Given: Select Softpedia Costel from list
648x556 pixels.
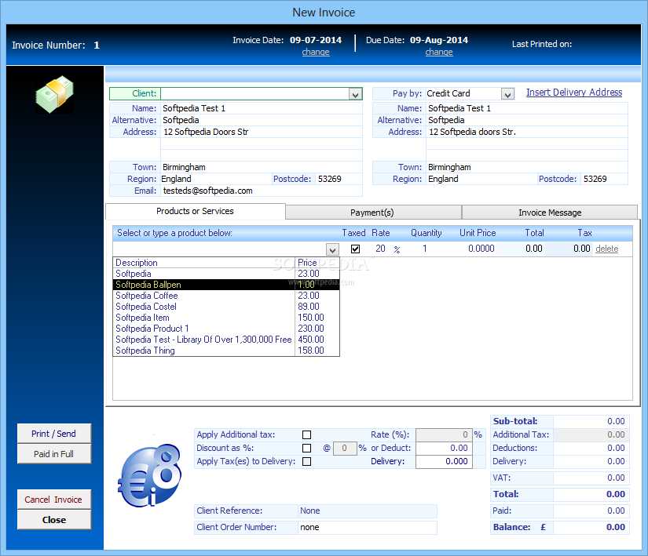Looking at the screenshot, I should (226, 307).
